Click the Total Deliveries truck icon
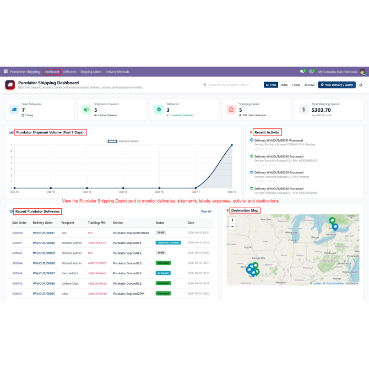369x369 pixels. (14, 110)
